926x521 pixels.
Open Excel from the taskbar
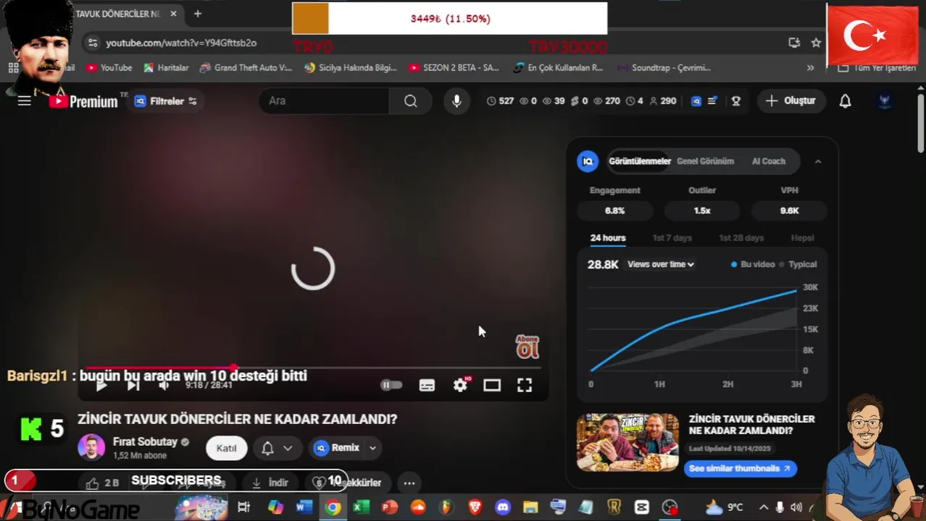tap(361, 507)
